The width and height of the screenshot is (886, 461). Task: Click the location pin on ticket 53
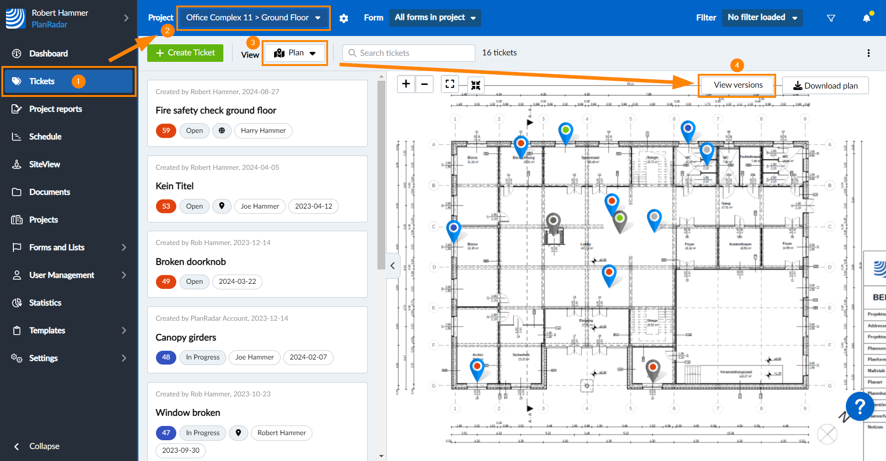click(222, 206)
